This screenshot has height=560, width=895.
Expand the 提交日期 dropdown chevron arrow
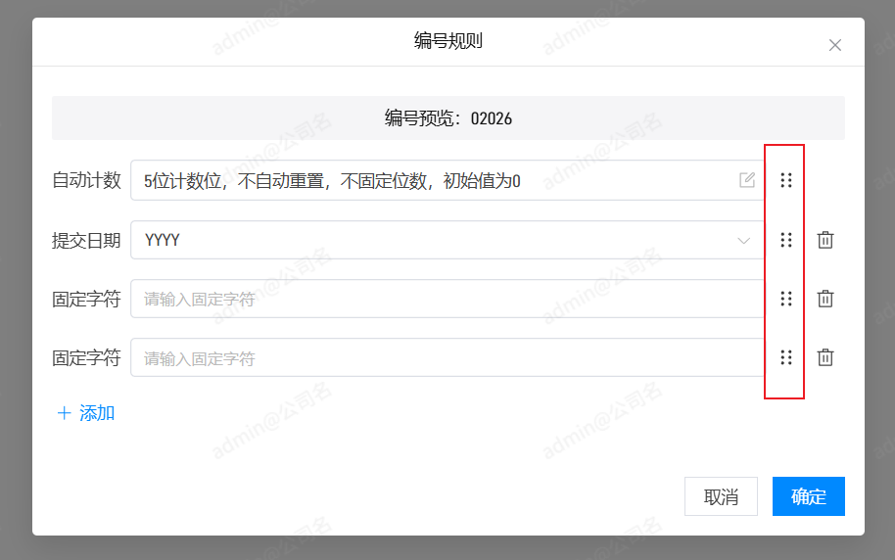tap(743, 240)
